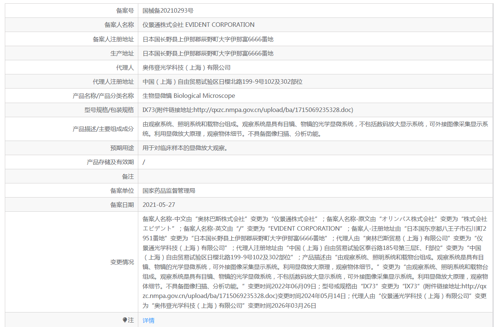
Task: Open the 详情 link
Action: (x=148, y=320)
